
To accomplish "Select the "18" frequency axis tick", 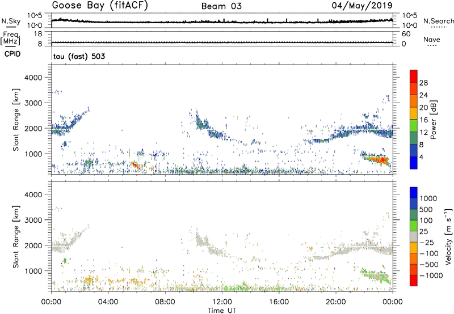I will click(x=38, y=34).
